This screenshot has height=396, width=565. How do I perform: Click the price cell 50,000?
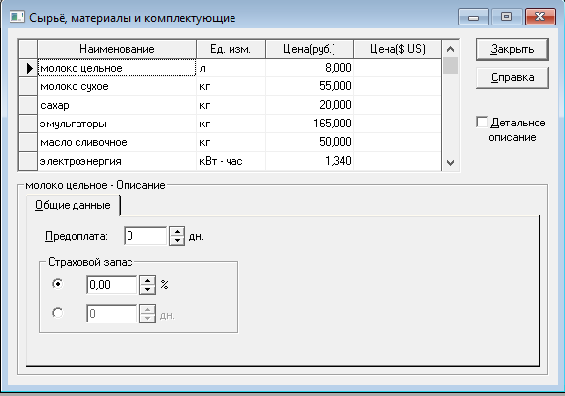coord(310,142)
